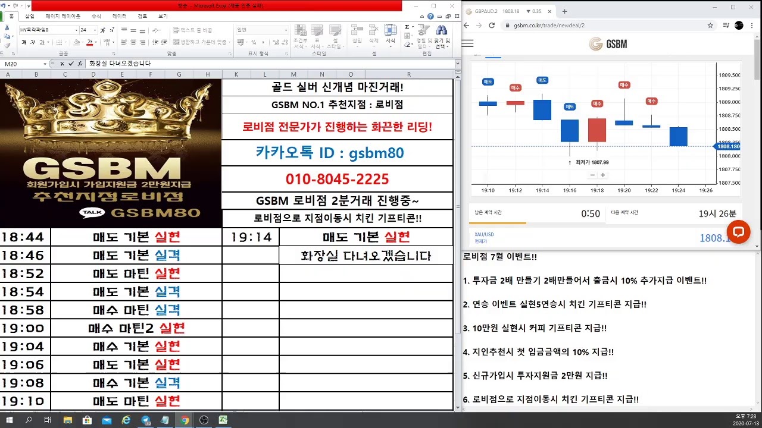Open the GSBM hamburger menu
The image size is (762, 428).
(x=468, y=43)
